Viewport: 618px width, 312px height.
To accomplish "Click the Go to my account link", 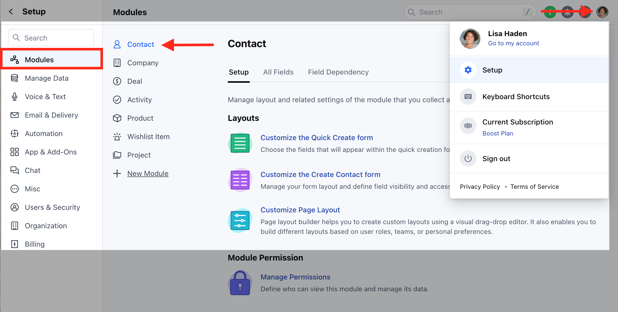I will pos(513,43).
